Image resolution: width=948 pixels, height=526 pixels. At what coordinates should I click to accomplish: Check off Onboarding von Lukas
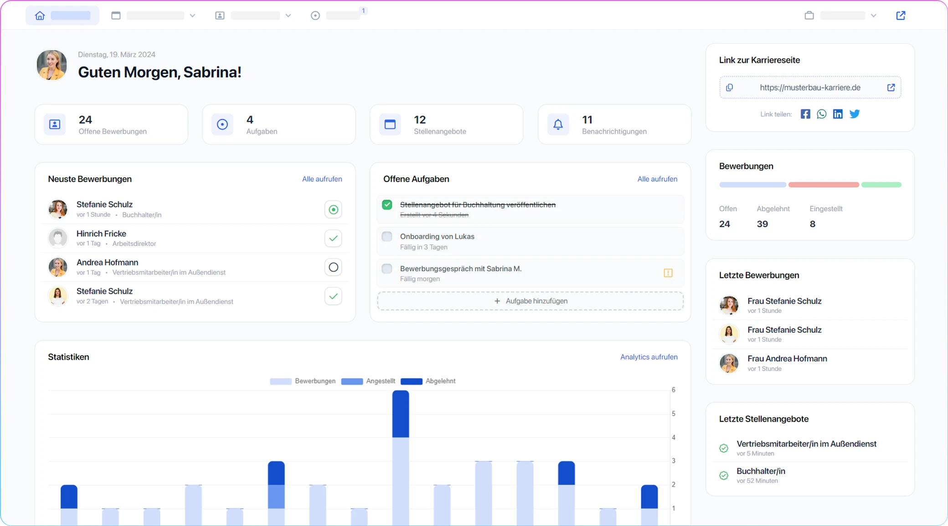pyautogui.click(x=387, y=236)
